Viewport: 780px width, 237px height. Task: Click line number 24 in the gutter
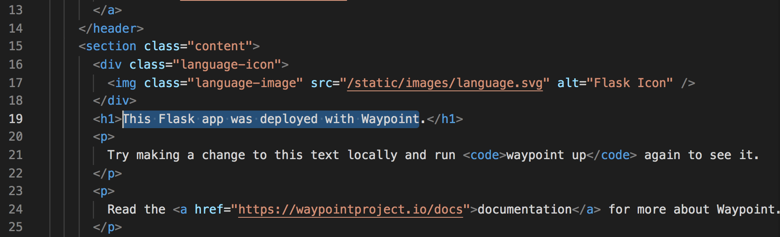point(15,209)
